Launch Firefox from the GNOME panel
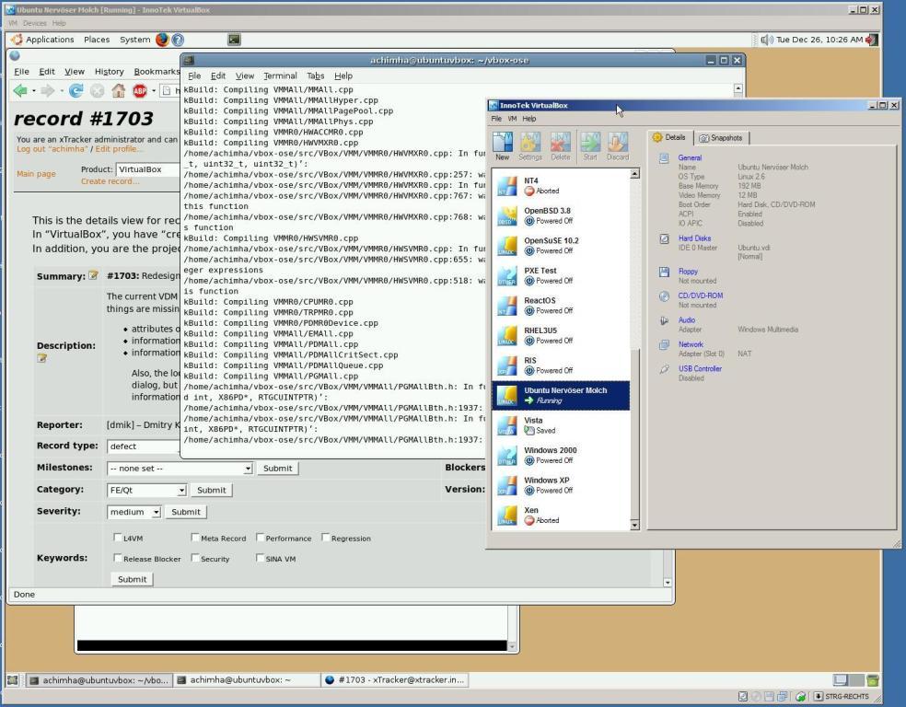This screenshot has height=707, width=906. pyautogui.click(x=162, y=40)
